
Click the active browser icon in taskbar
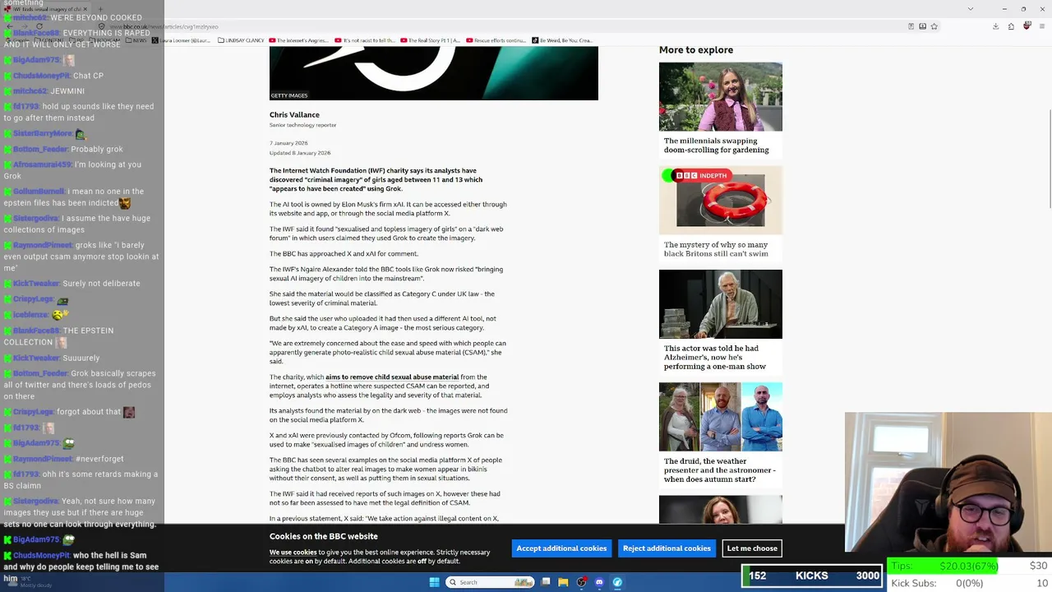(617, 582)
